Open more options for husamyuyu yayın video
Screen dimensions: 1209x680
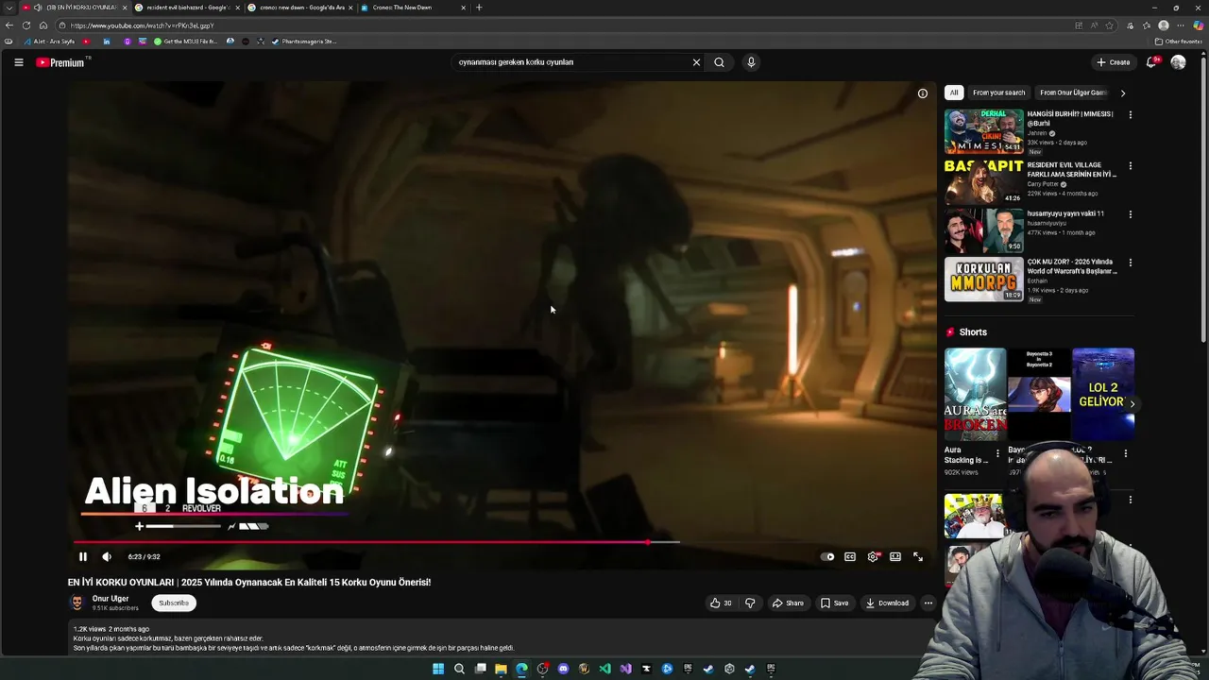click(x=1130, y=214)
